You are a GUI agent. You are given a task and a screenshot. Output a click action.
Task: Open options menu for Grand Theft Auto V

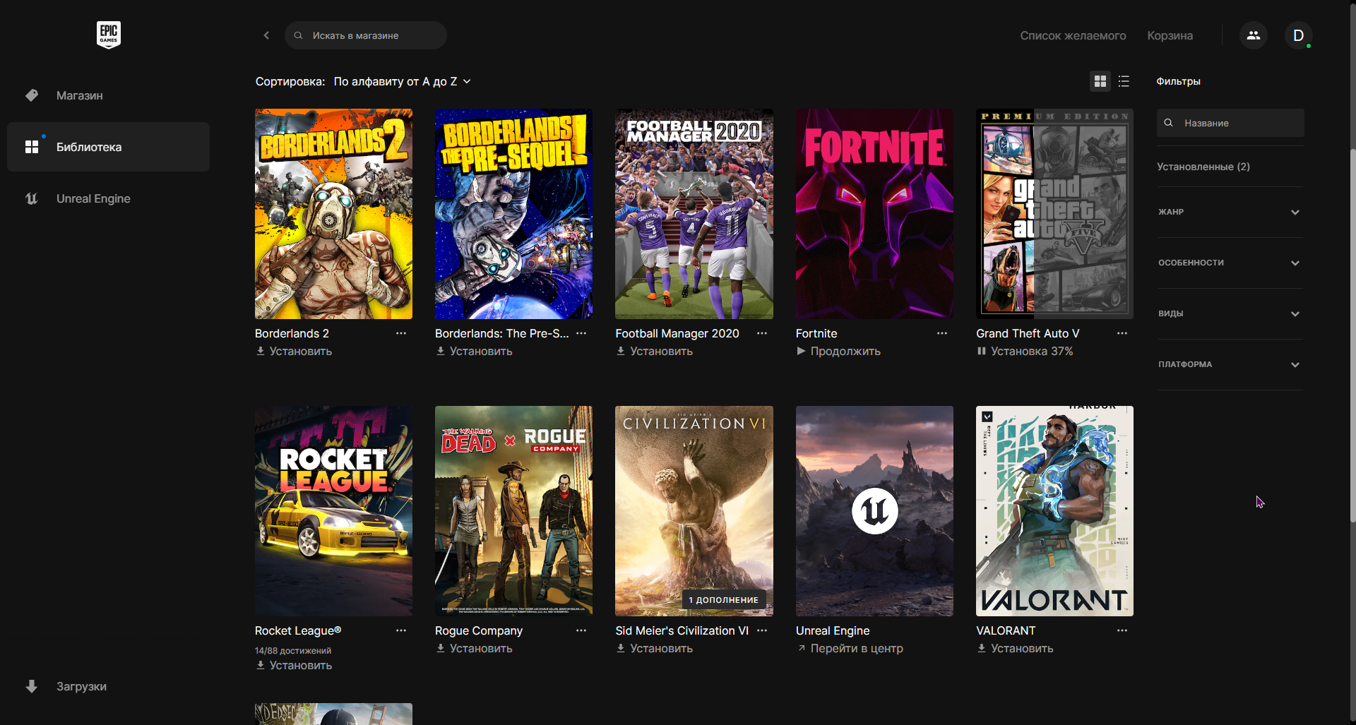[x=1122, y=333]
